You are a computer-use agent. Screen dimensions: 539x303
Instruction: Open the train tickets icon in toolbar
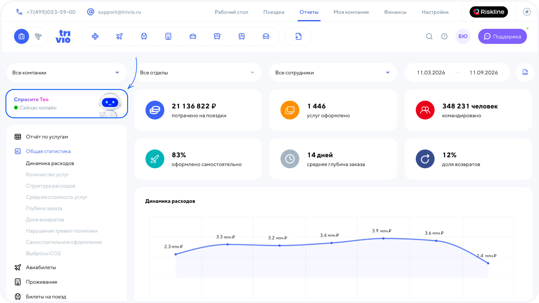[x=144, y=36]
